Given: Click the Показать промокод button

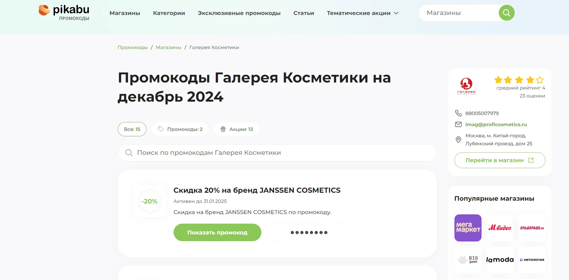Looking at the screenshot, I should point(217,233).
